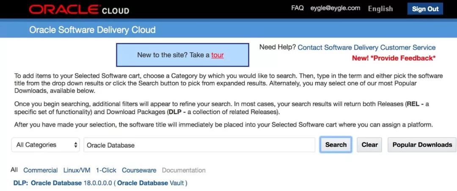Select the Documentation filter

pos(184,170)
